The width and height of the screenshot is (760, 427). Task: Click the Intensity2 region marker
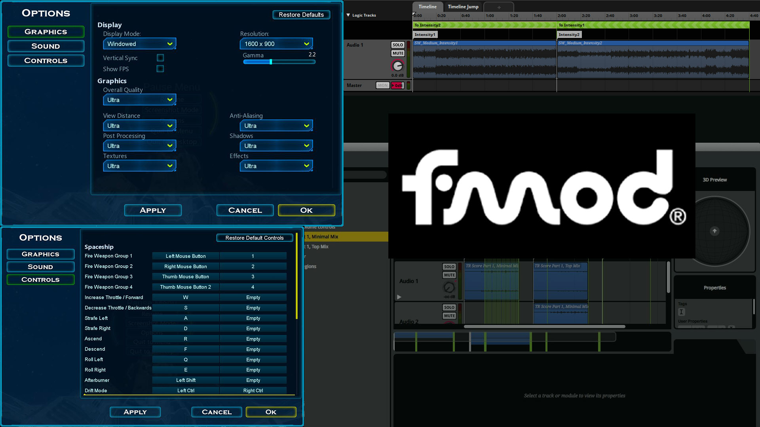(569, 35)
